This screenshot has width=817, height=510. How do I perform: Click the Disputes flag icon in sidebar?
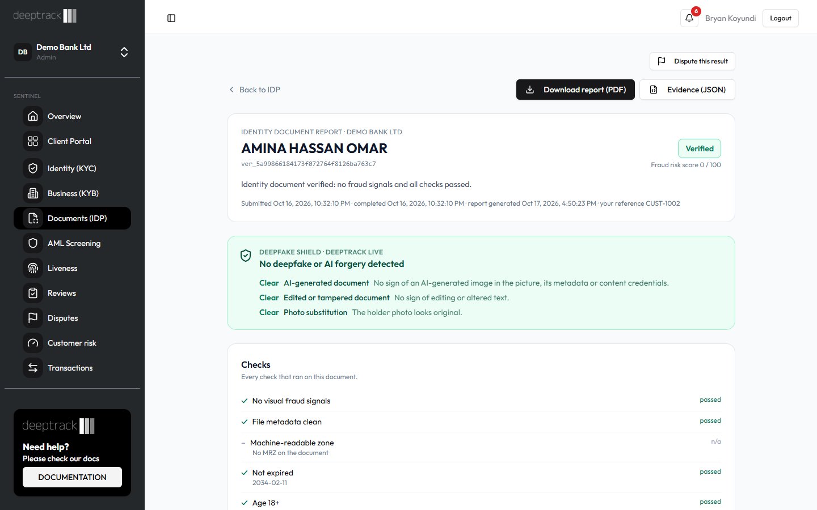click(x=33, y=318)
